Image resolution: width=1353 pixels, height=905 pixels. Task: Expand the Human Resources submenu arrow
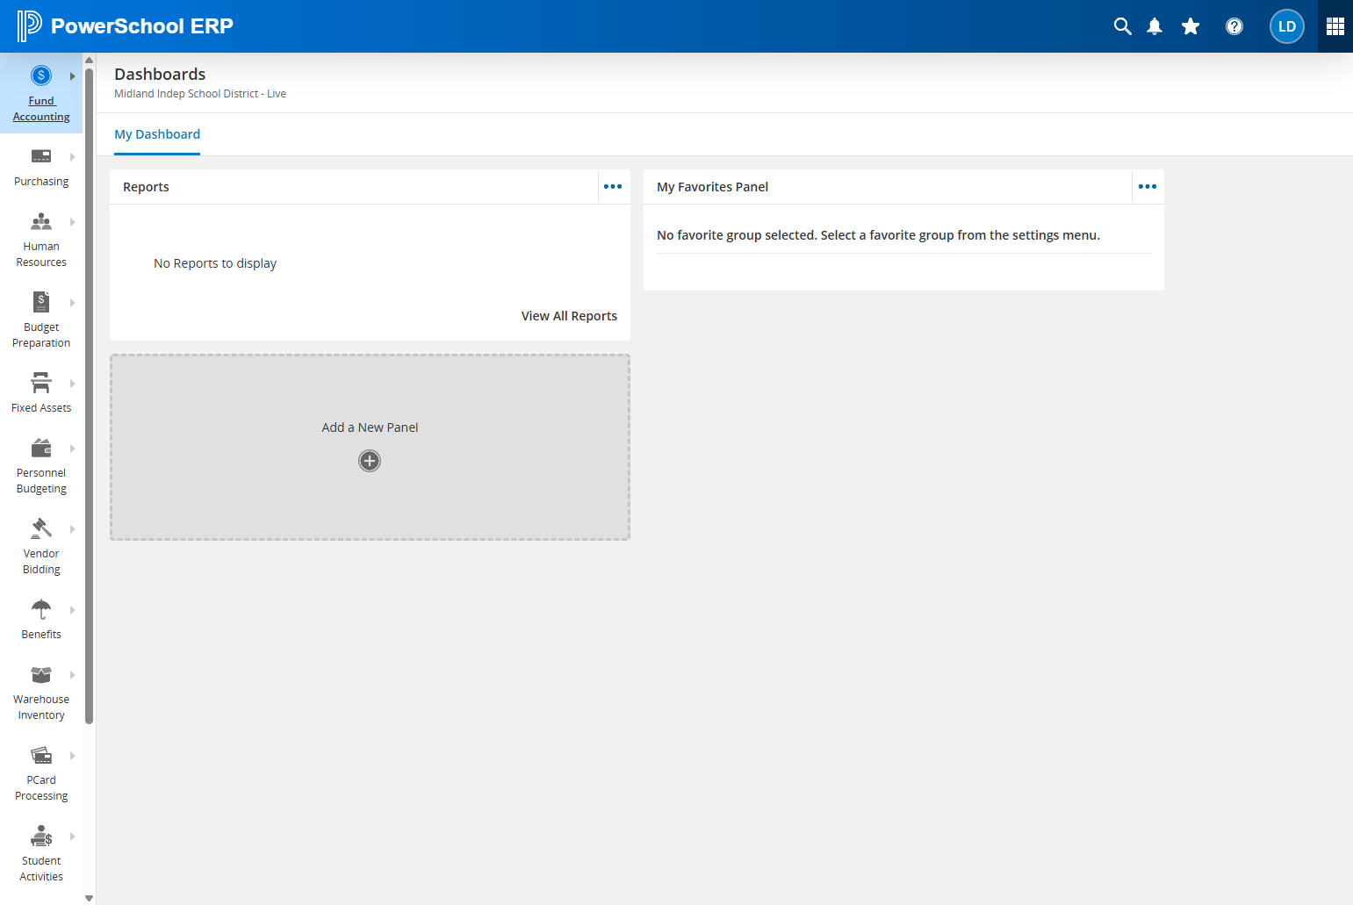[73, 222]
